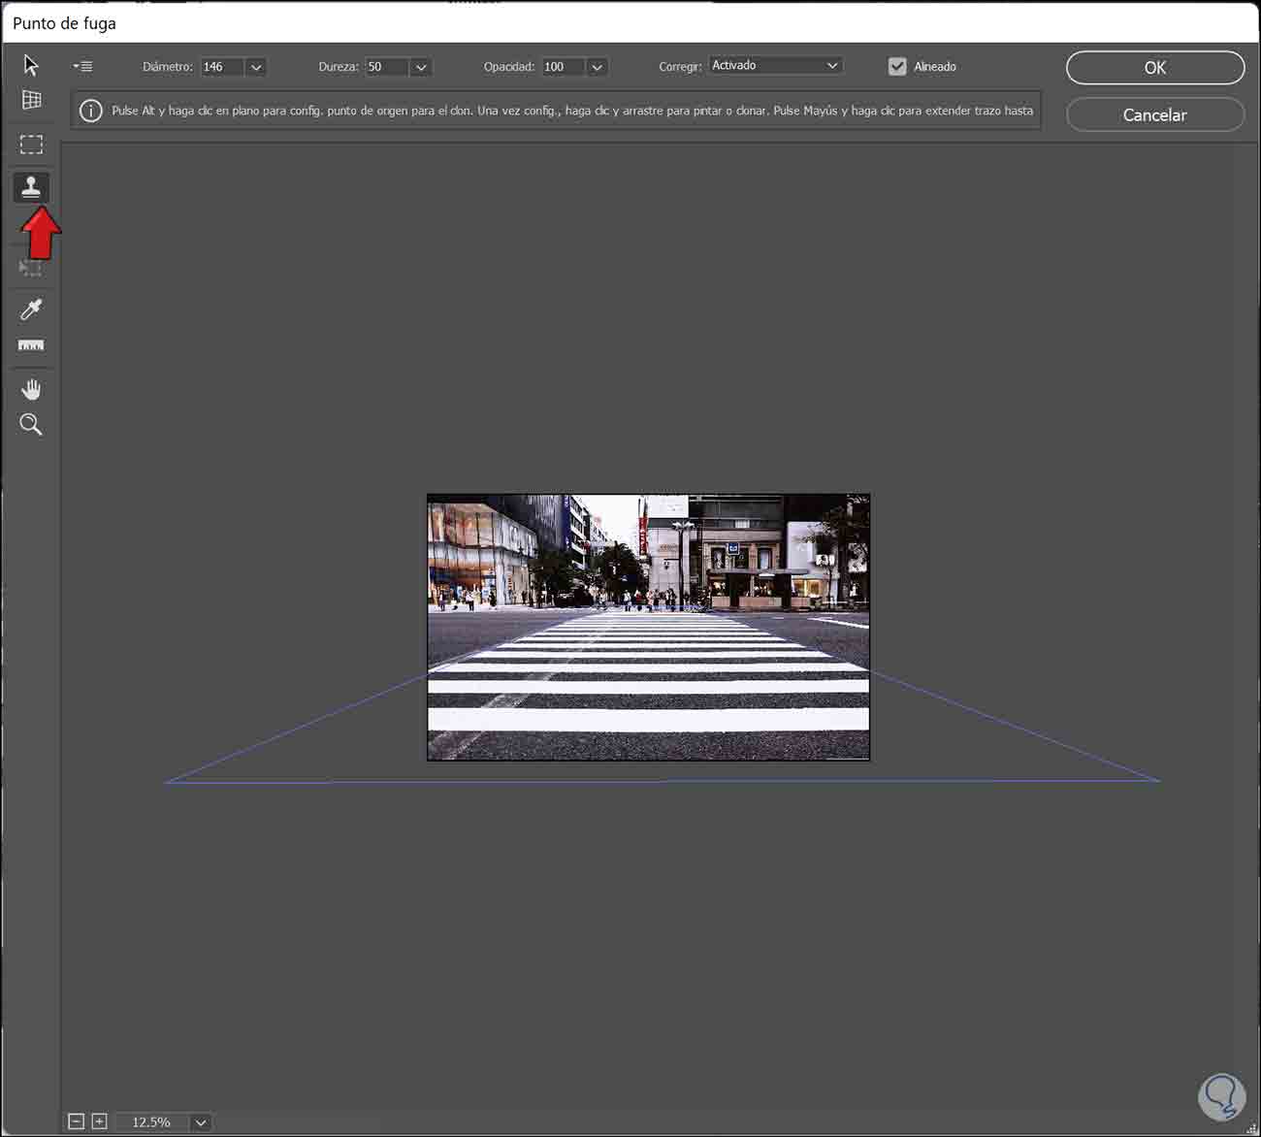Click the OK button
The width and height of the screenshot is (1261, 1137).
[1154, 68]
